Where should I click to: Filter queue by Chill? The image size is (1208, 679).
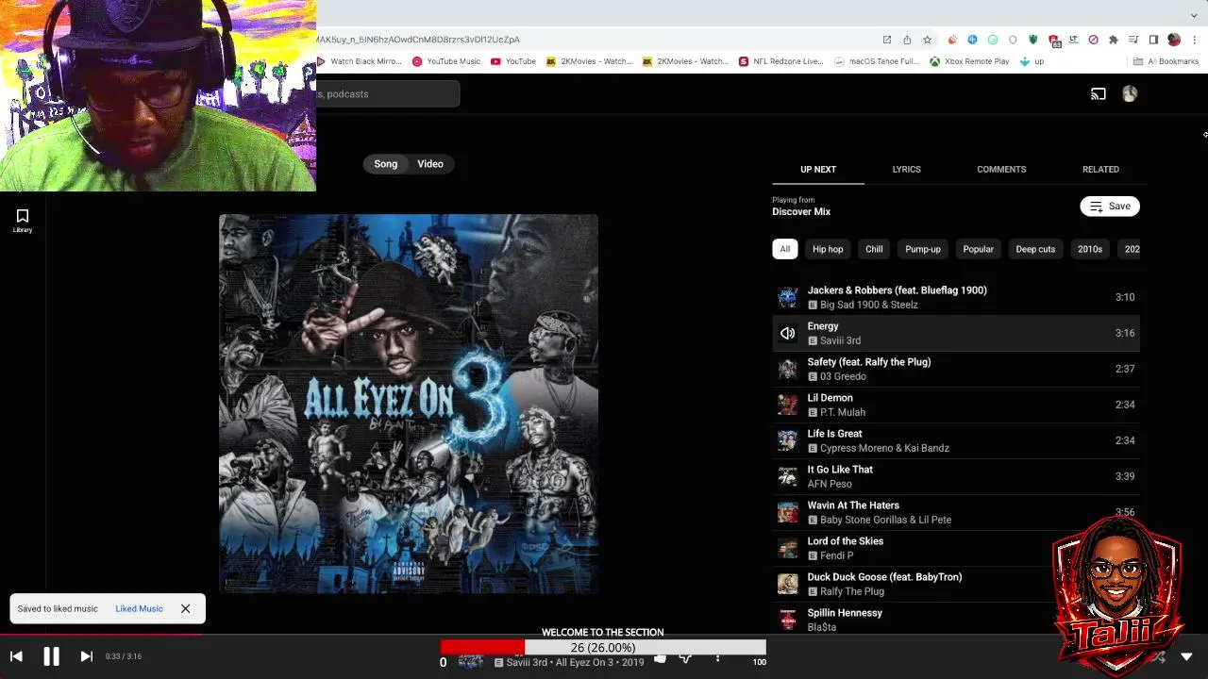pyautogui.click(x=874, y=249)
